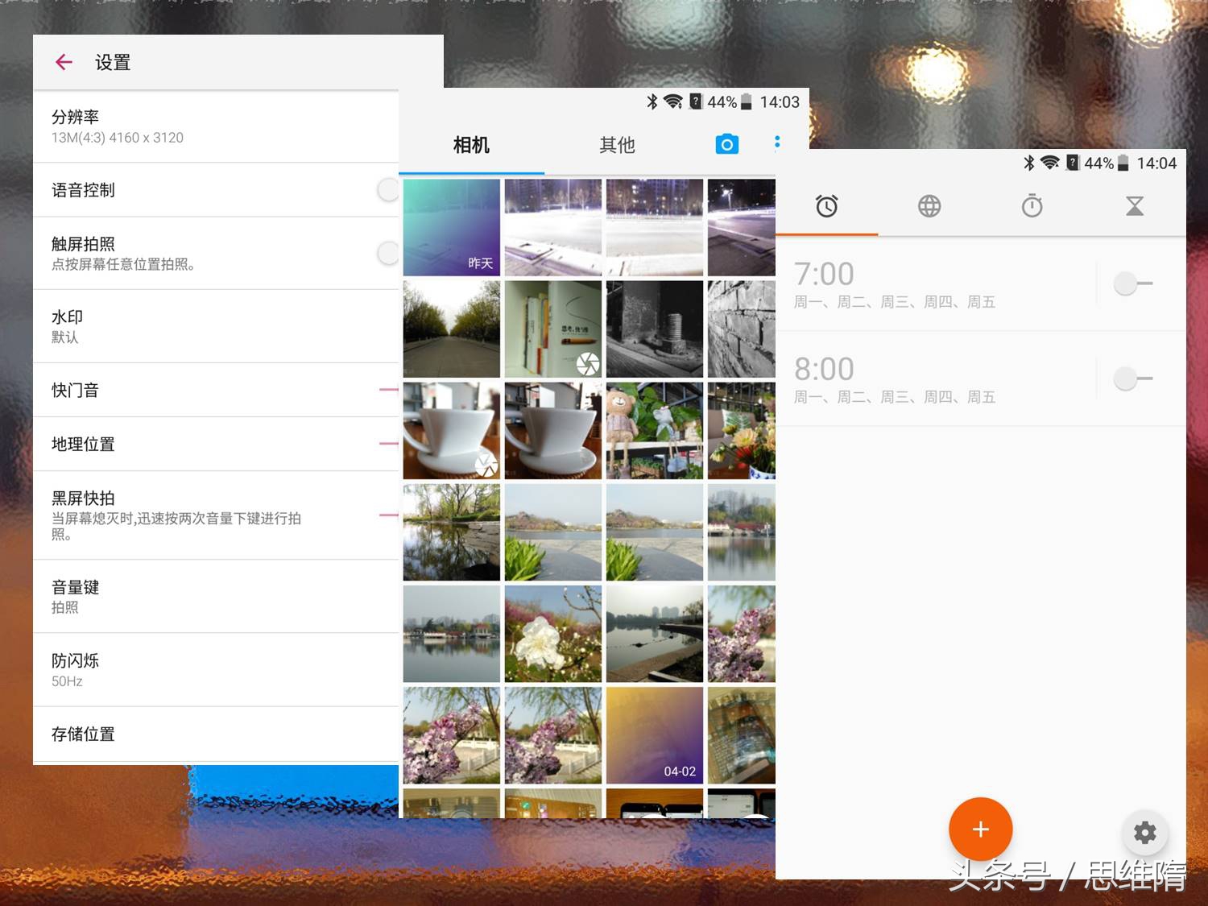The image size is (1208, 906).
Task: Open the books photo thumbnail
Action: coord(553,329)
